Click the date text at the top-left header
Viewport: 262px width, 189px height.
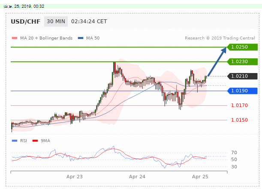pyautogui.click(x=24, y=6)
